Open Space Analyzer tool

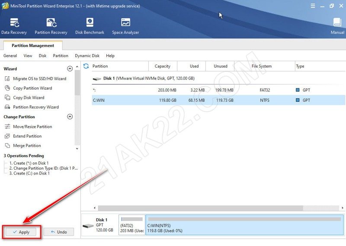click(125, 26)
